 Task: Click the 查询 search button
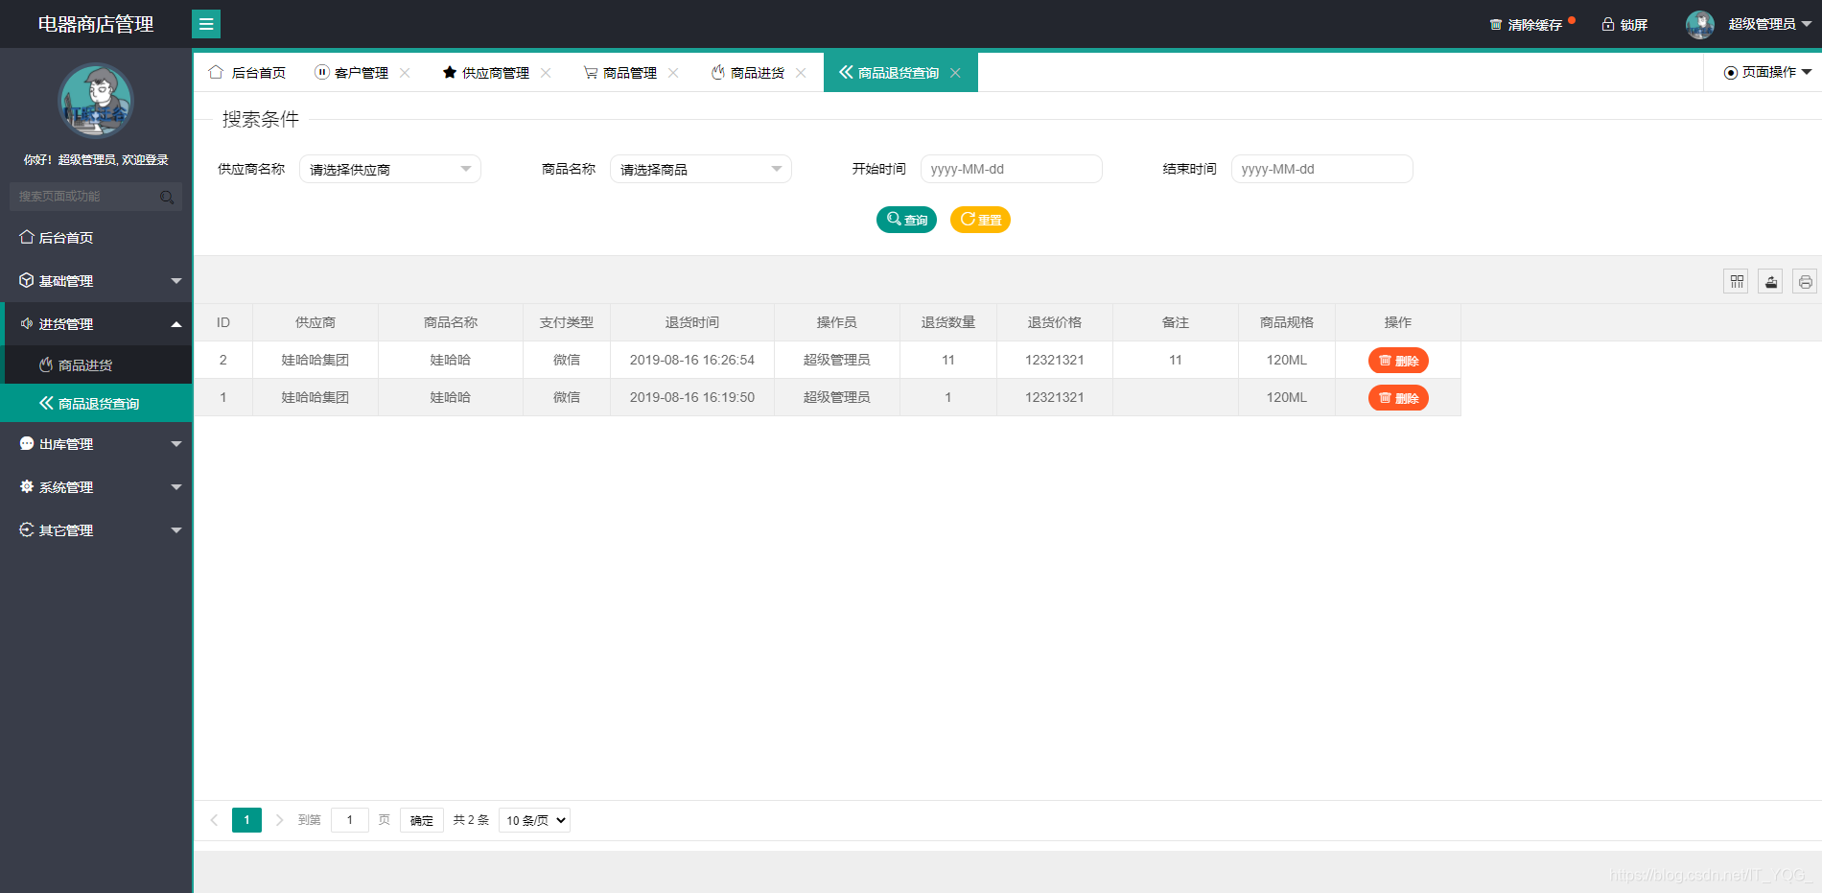point(905,220)
